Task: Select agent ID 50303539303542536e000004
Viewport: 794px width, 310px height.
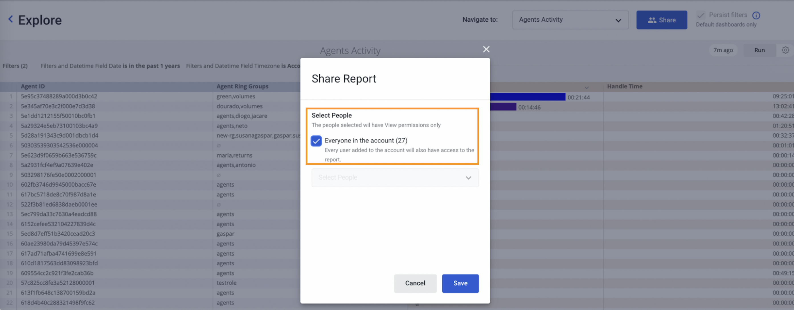Action: (59, 145)
